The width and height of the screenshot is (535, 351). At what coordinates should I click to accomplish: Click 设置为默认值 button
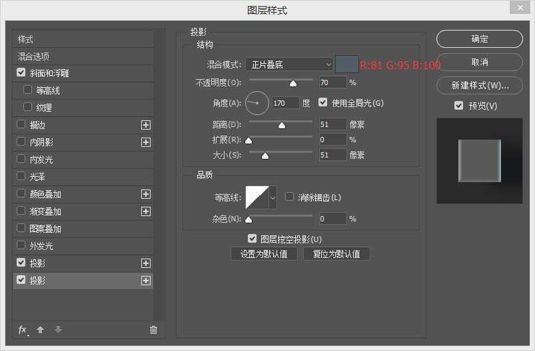pos(264,254)
